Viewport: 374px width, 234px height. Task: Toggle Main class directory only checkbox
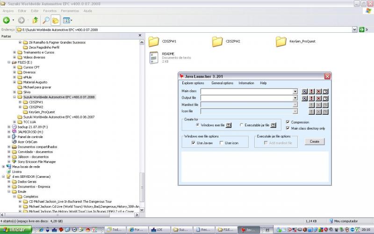pyautogui.click(x=288, y=128)
